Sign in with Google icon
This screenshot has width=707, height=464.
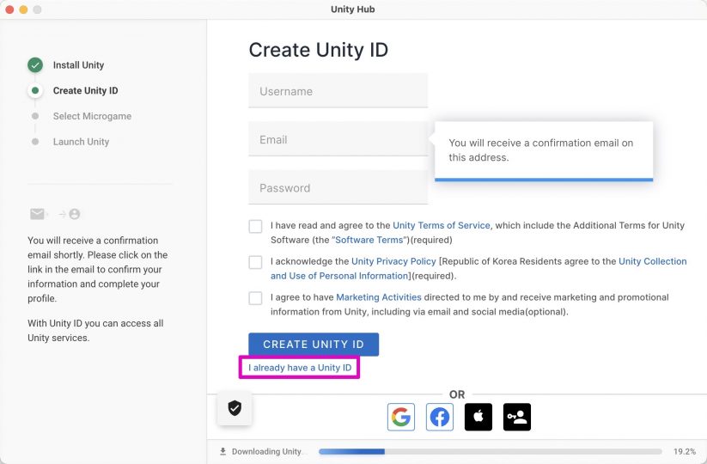tap(401, 417)
